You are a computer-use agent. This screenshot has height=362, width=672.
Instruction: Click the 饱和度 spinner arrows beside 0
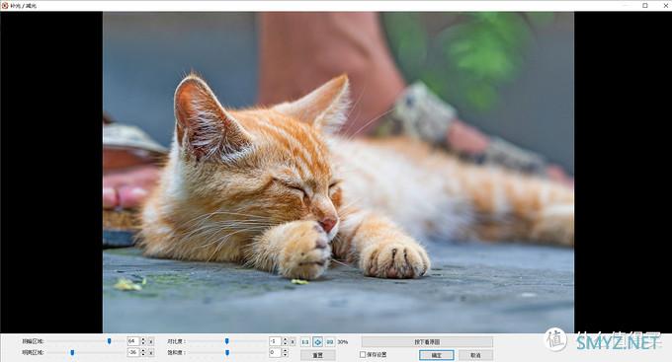point(285,352)
